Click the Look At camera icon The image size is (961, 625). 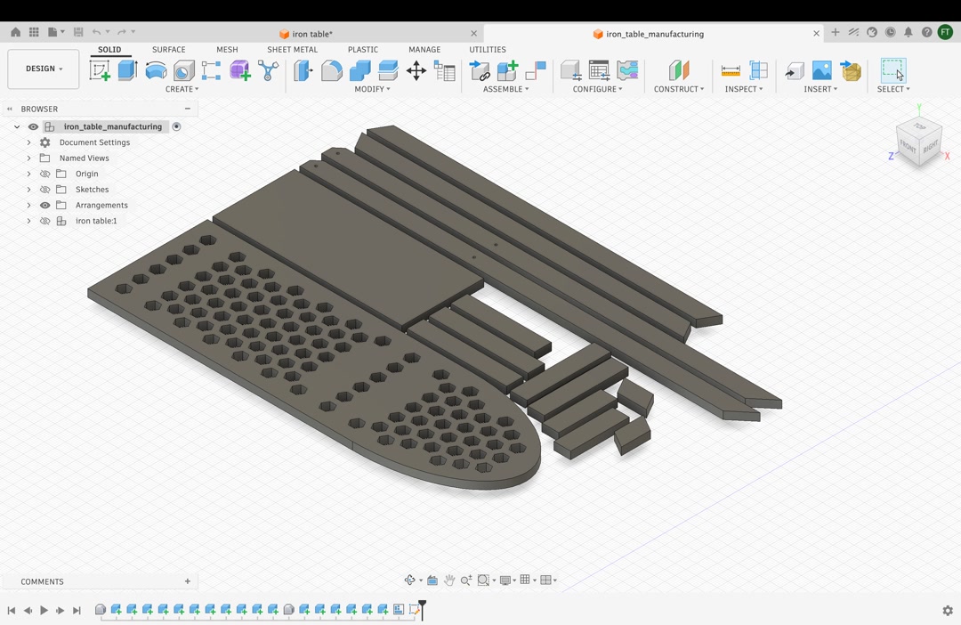point(432,580)
